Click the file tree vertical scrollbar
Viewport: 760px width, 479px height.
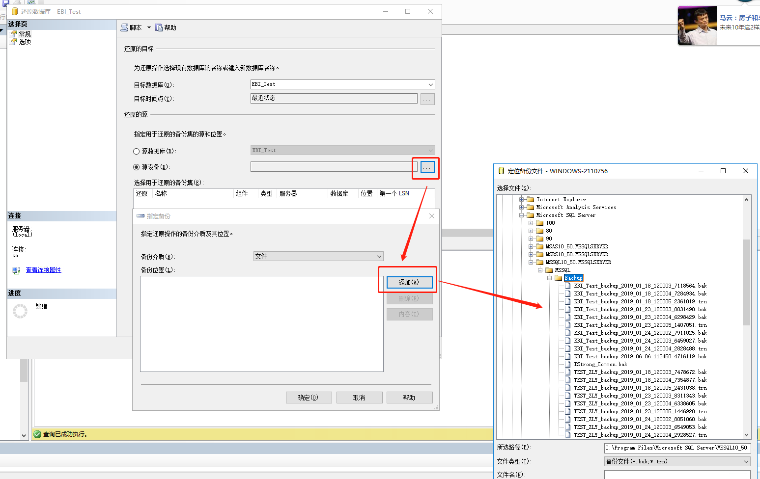click(x=746, y=282)
